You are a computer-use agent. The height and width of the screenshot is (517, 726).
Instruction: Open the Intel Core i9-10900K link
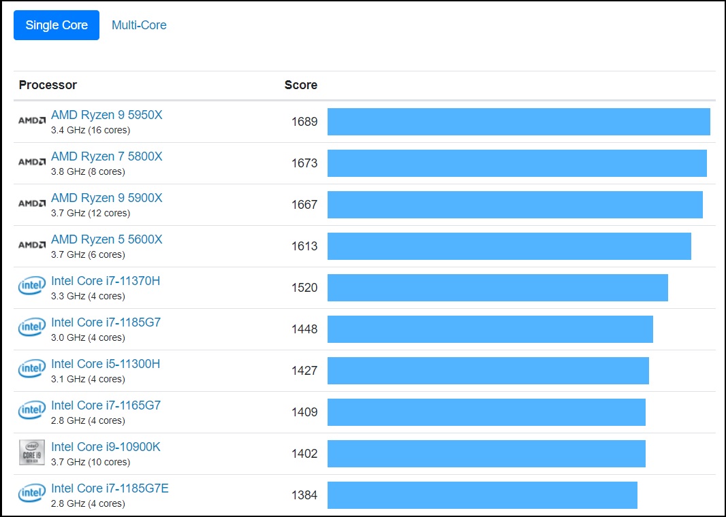(x=106, y=447)
